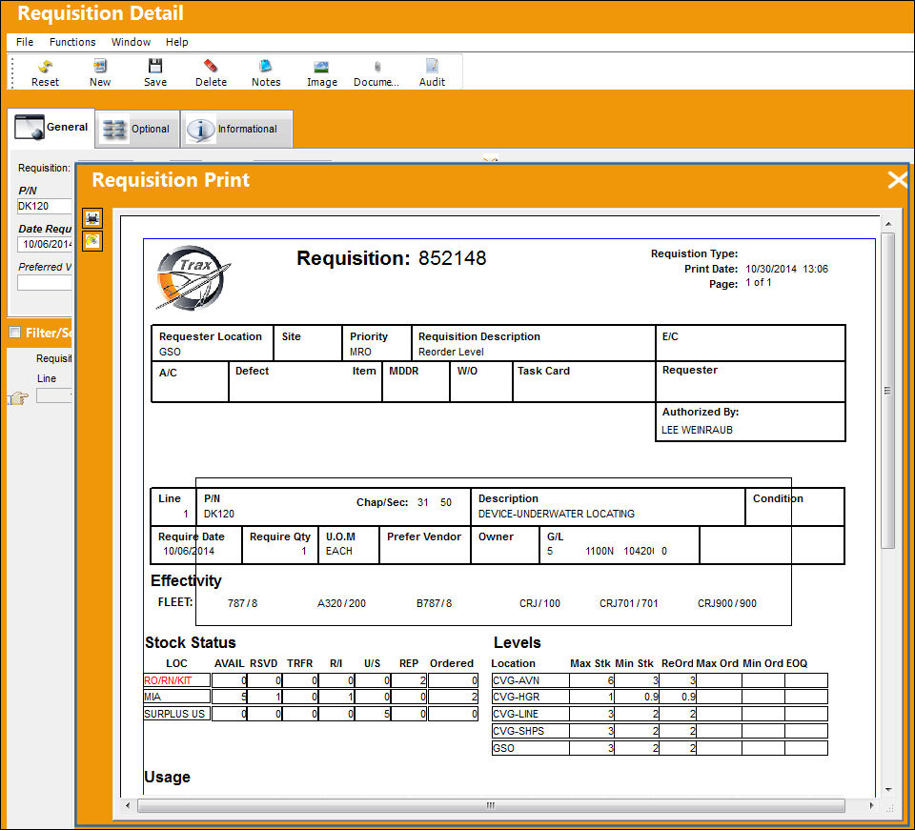This screenshot has height=830, width=915.
Task: Click the scroll right arrow of the report
Action: (872, 805)
